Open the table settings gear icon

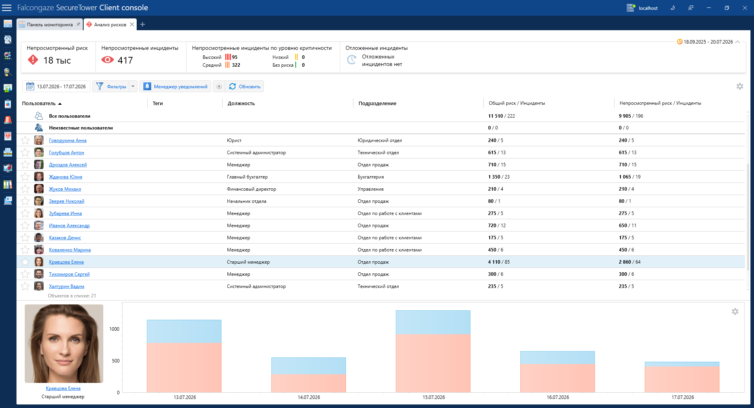[740, 86]
